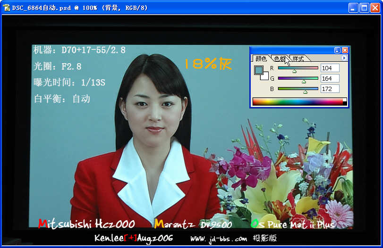Click the white background color swatch
Screen dimensions: 383x248
pos(265,76)
